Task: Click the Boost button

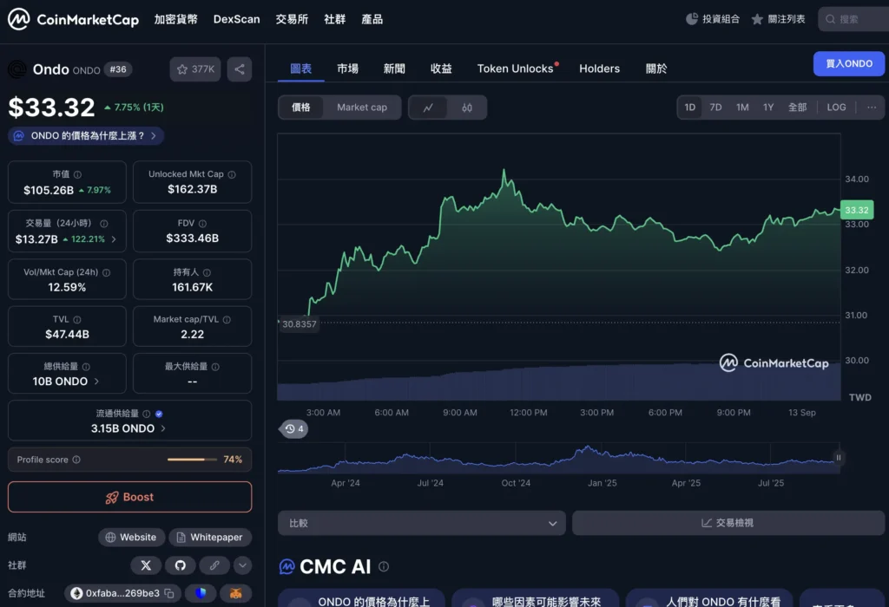Action: (x=130, y=497)
